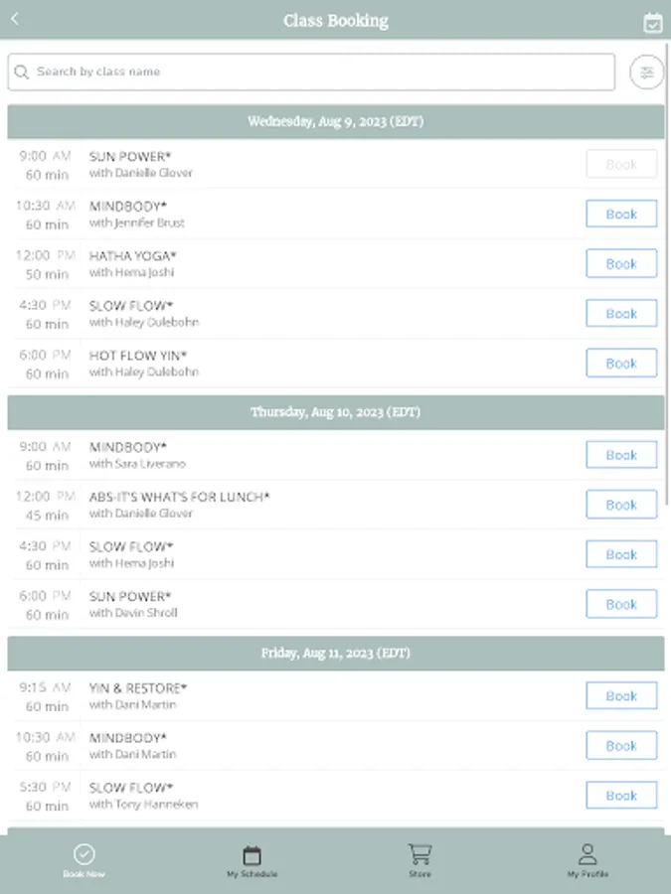The image size is (671, 894).
Task: Open the Sun Power class with Danielle Glover
Action: (140, 164)
